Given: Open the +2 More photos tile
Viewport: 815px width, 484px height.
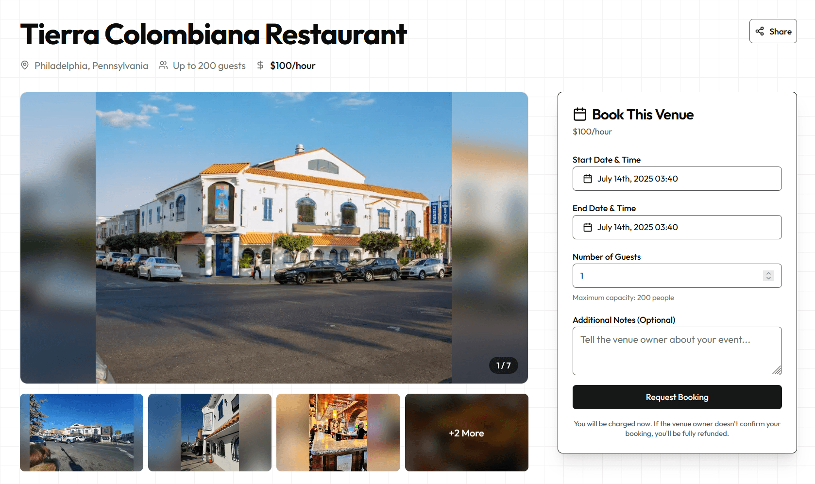Looking at the screenshot, I should [x=467, y=433].
